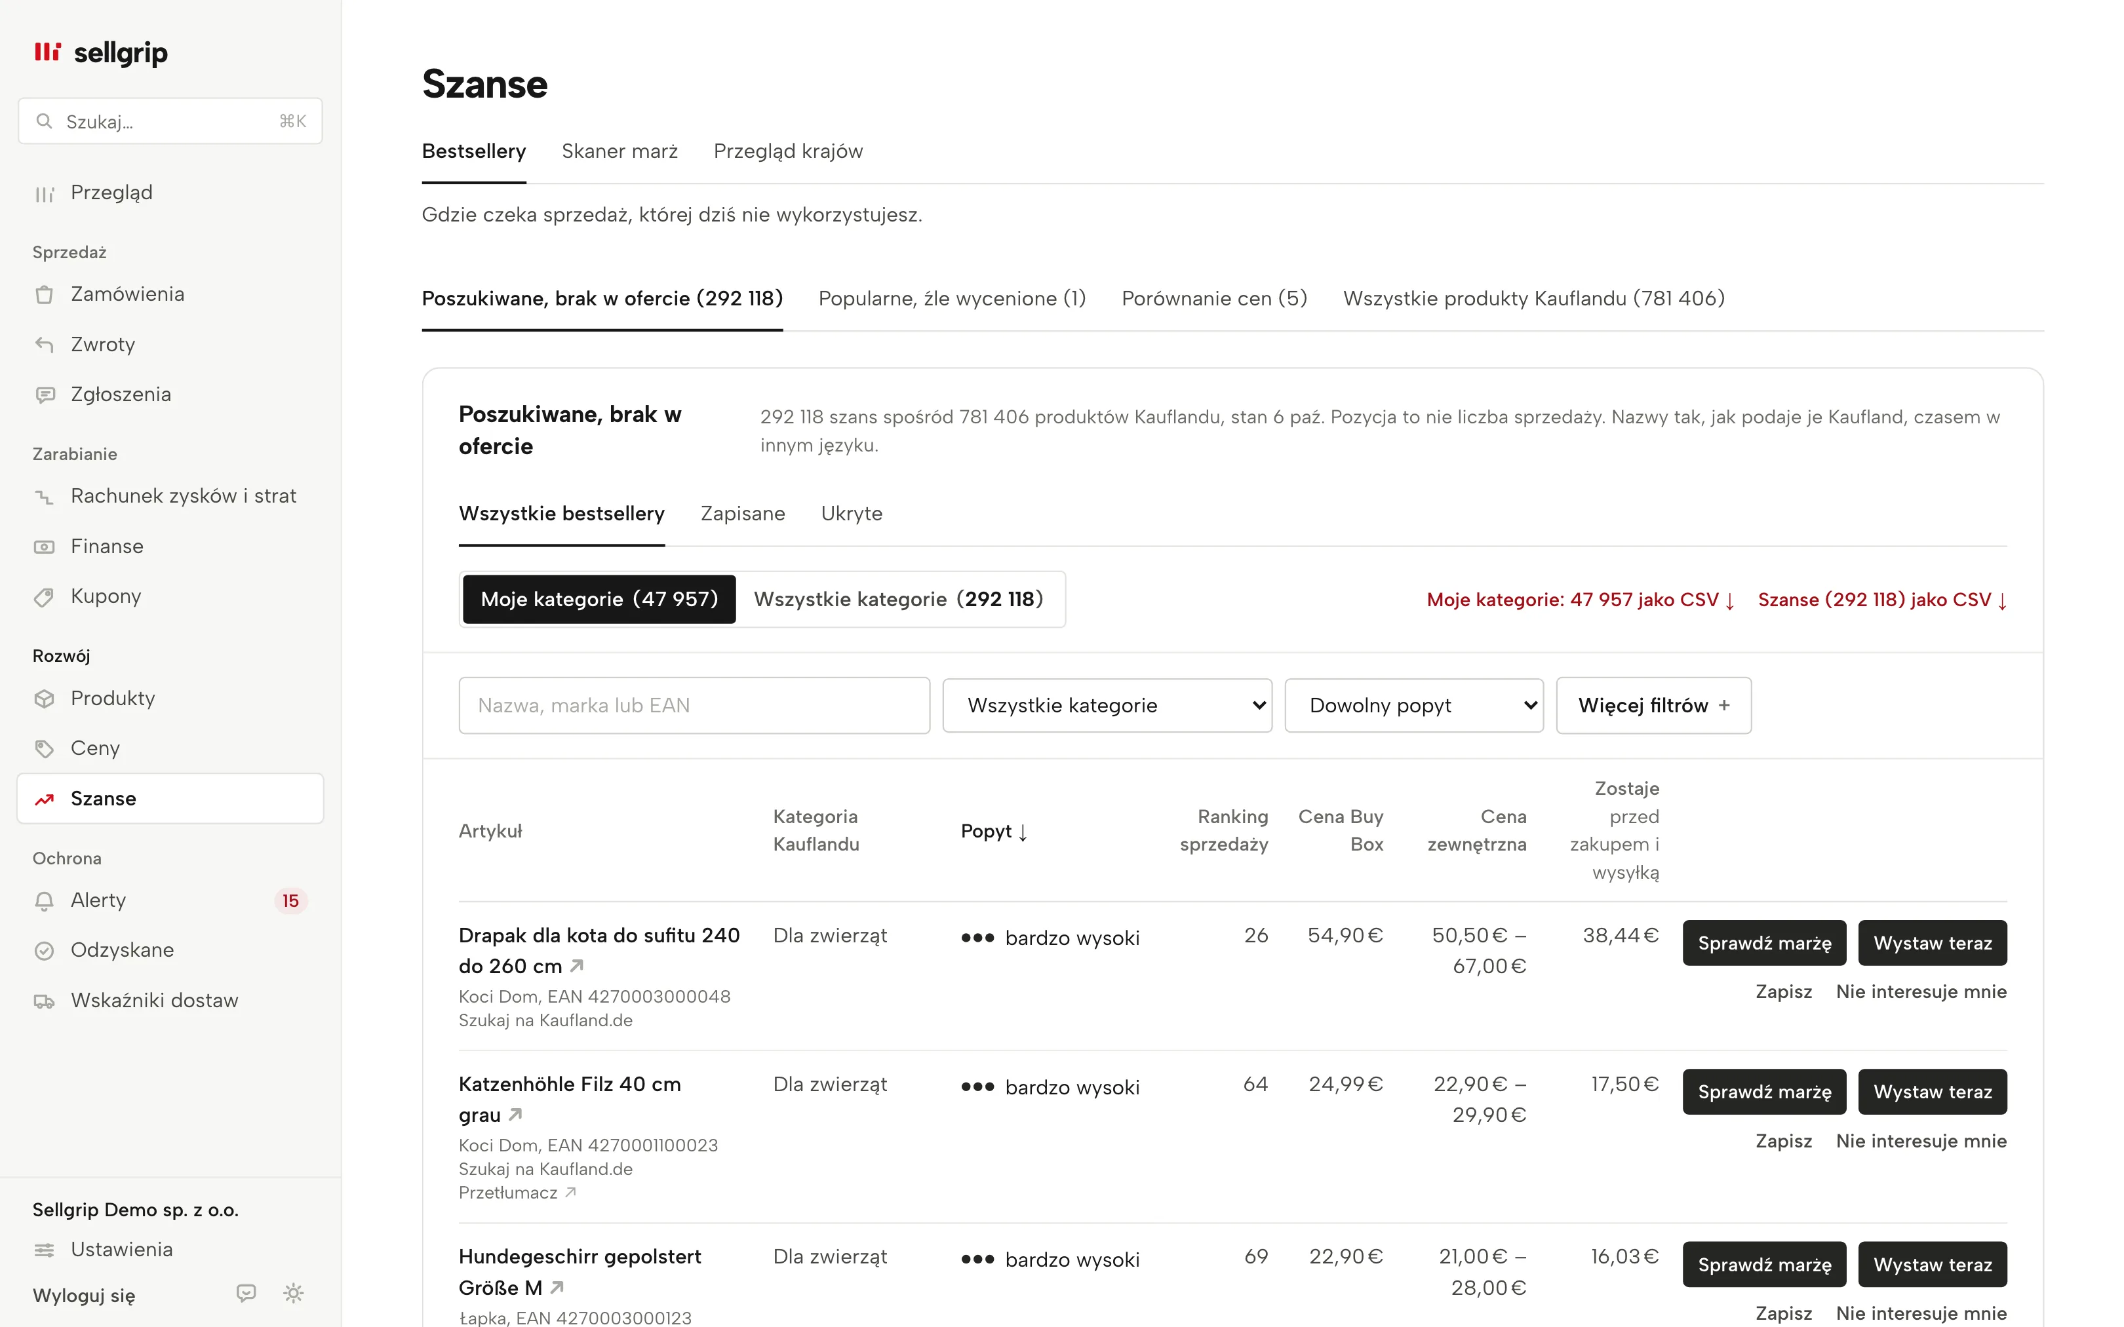Open Rachunek zysków i strat page
The height and width of the screenshot is (1327, 2124).
point(170,497)
